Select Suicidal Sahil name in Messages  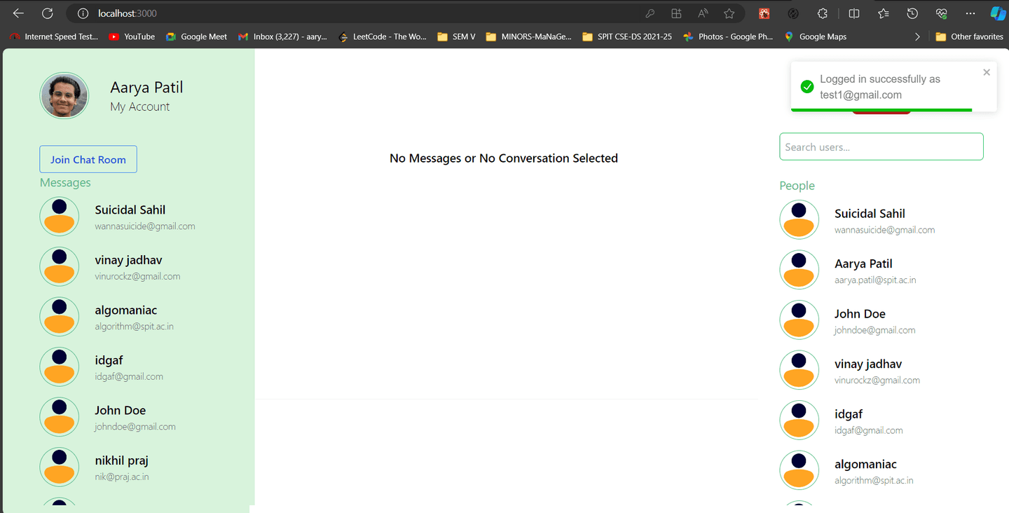click(x=130, y=210)
